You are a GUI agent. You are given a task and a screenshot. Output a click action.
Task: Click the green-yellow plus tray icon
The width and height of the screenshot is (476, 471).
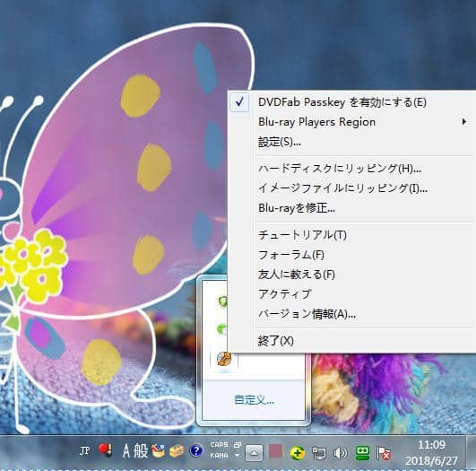coord(298,453)
